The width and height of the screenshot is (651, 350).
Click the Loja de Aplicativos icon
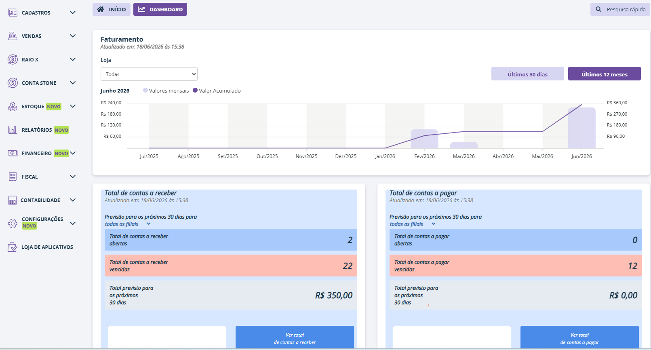13,247
